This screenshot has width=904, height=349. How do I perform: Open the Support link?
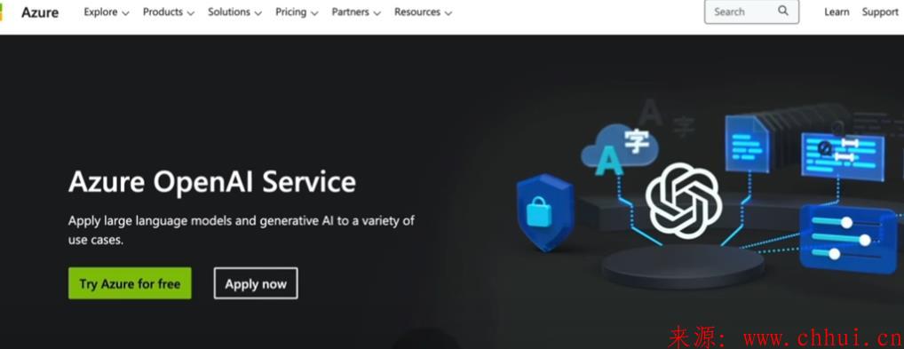pyautogui.click(x=880, y=12)
